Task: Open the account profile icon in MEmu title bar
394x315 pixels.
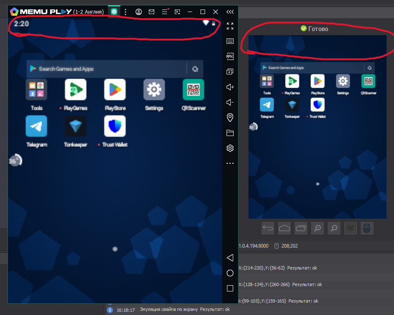Action: [x=138, y=12]
